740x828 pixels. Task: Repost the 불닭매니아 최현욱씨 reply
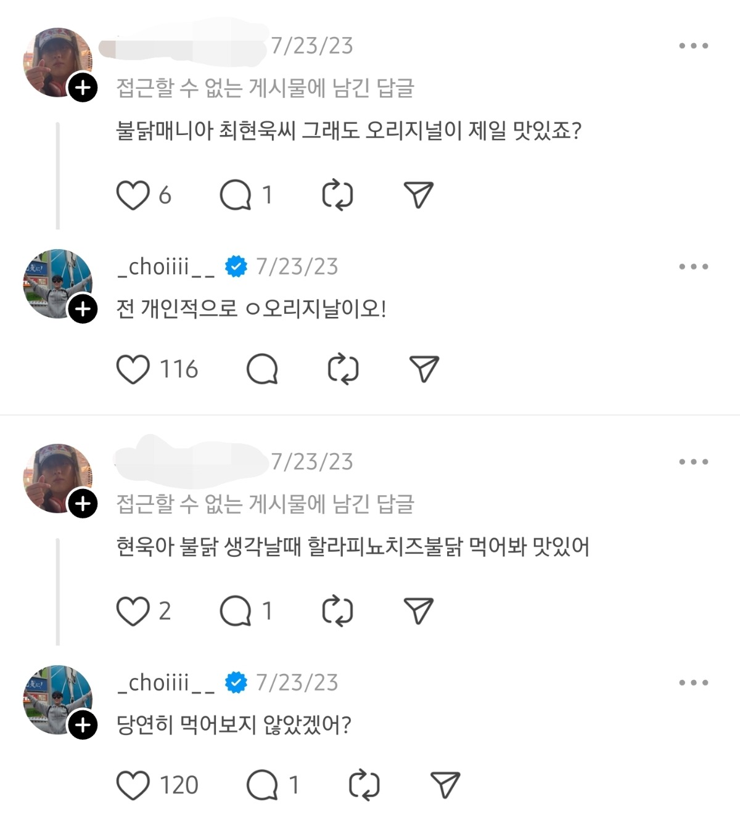coord(337,195)
